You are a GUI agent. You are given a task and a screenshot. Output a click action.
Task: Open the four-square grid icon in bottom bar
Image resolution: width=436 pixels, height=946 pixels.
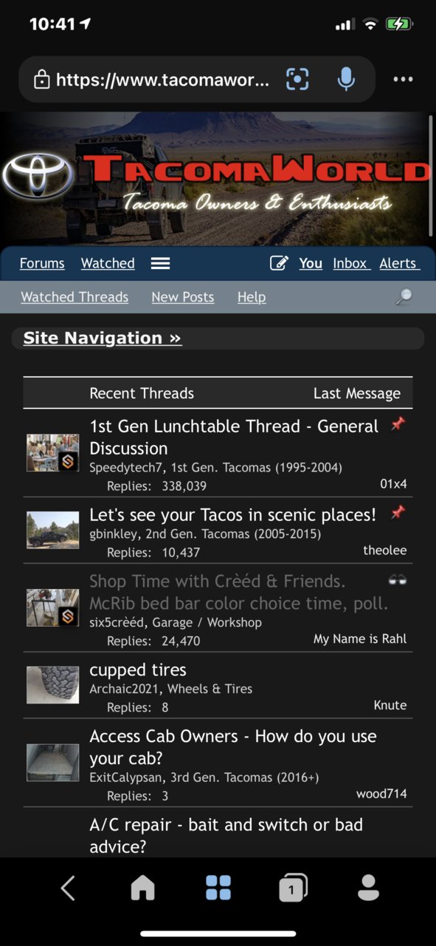[x=218, y=888]
